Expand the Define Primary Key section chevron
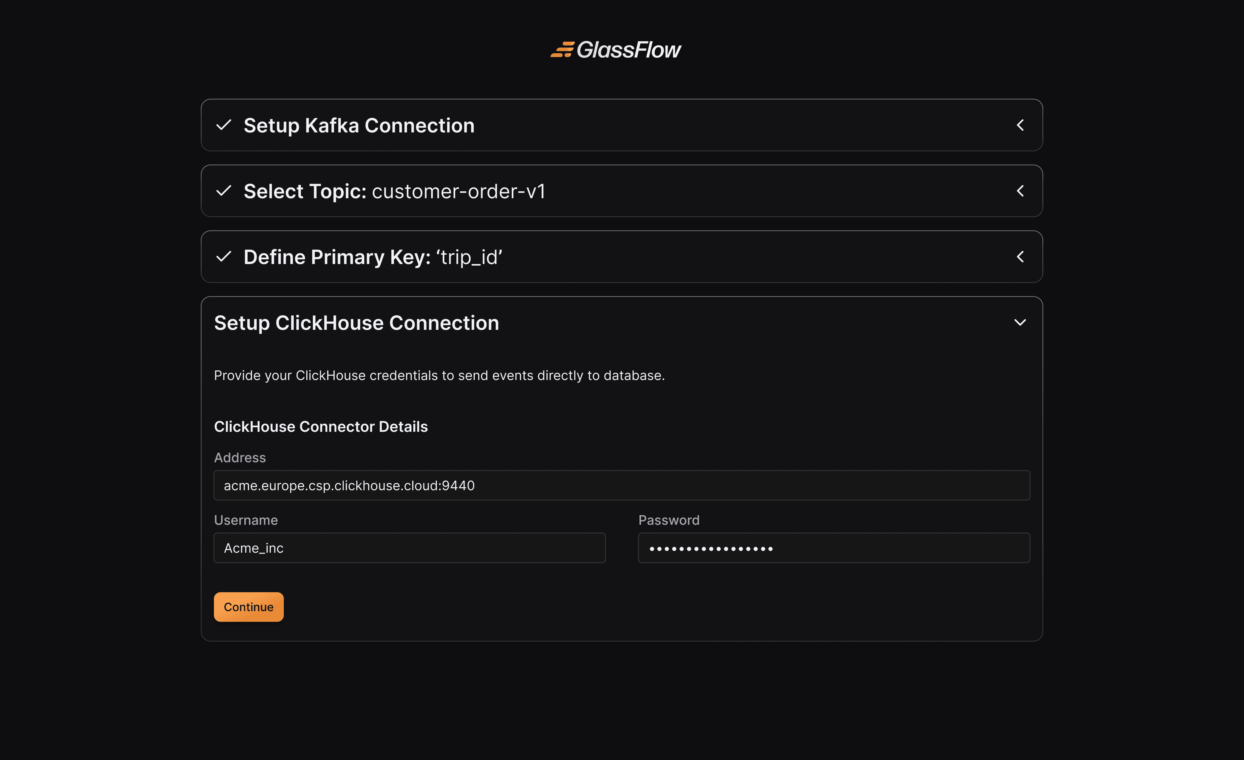Viewport: 1244px width, 760px height. 1020,257
